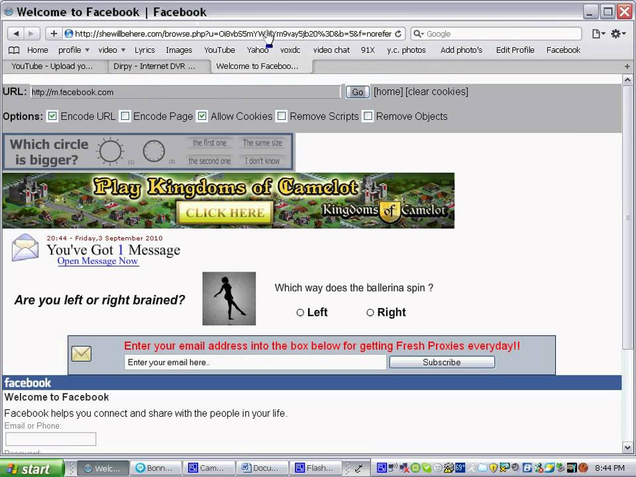This screenshot has height=477, width=636.
Task: Open the Facebook bookmark
Action: coord(563,50)
